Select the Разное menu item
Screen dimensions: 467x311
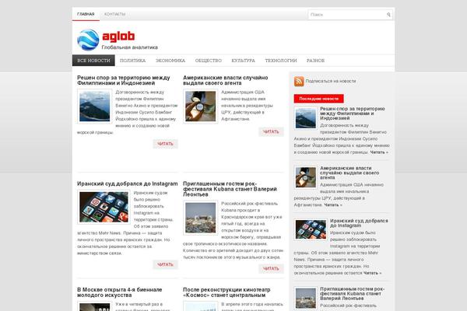point(315,61)
